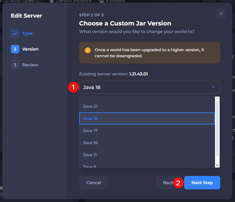This screenshot has width=235, height=202.
Task: Click the dropdown list scrollbar thumb
Action: pyautogui.click(x=217, y=129)
